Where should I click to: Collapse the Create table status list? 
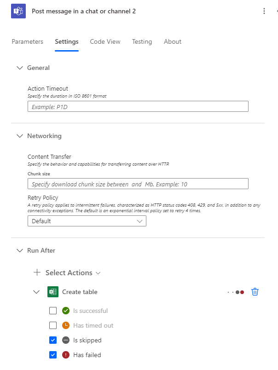coord(37,292)
